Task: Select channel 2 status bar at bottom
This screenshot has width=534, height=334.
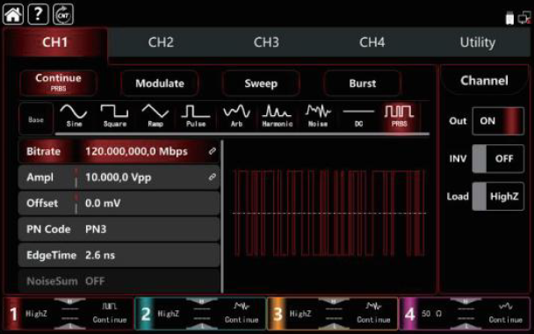Action: [x=200, y=314]
